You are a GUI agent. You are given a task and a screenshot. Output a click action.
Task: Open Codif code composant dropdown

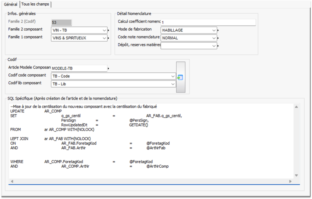pyautogui.click(x=173, y=76)
